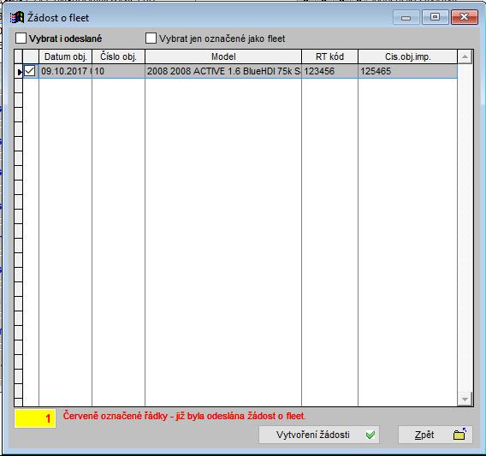
Task: Click the 'Cis.obj.imp.' column header
Action: point(407,56)
